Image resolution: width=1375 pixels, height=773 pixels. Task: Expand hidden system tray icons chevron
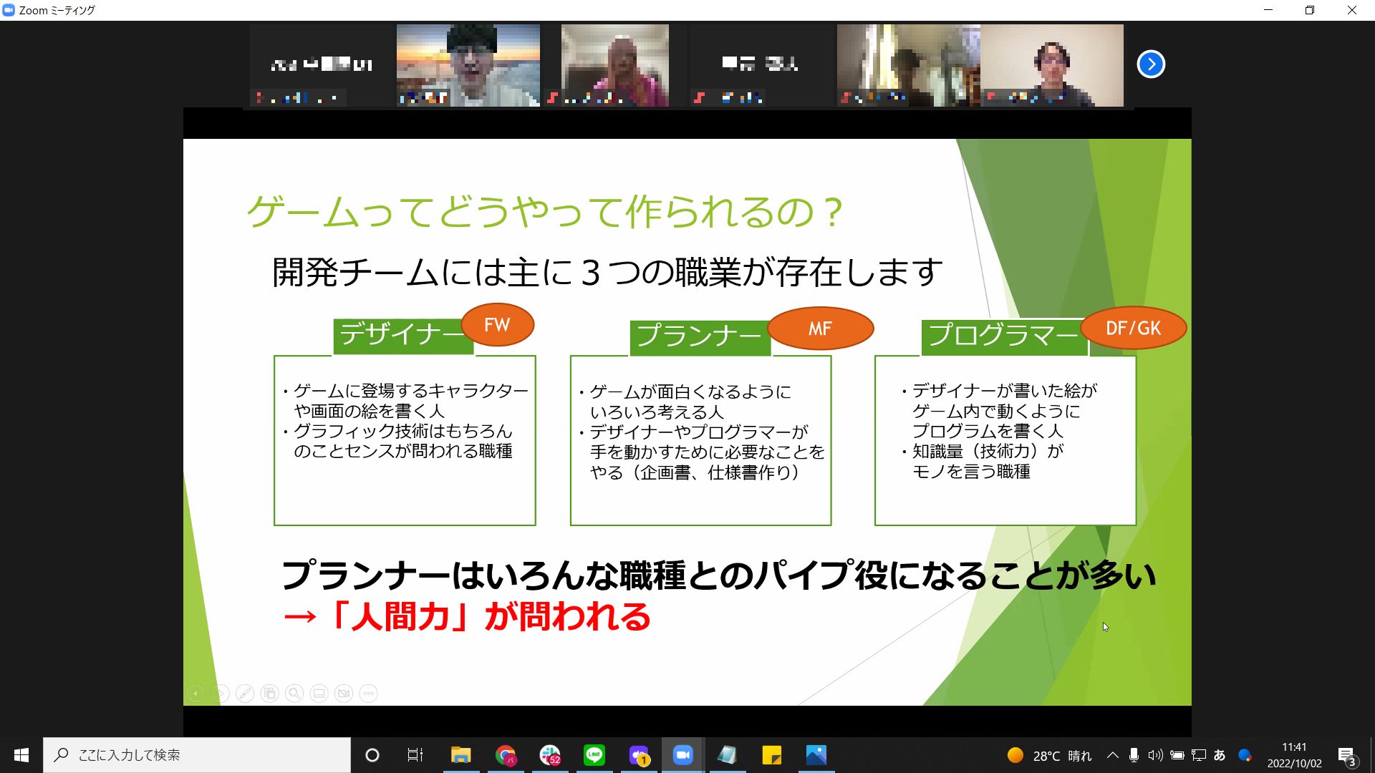click(x=1112, y=755)
